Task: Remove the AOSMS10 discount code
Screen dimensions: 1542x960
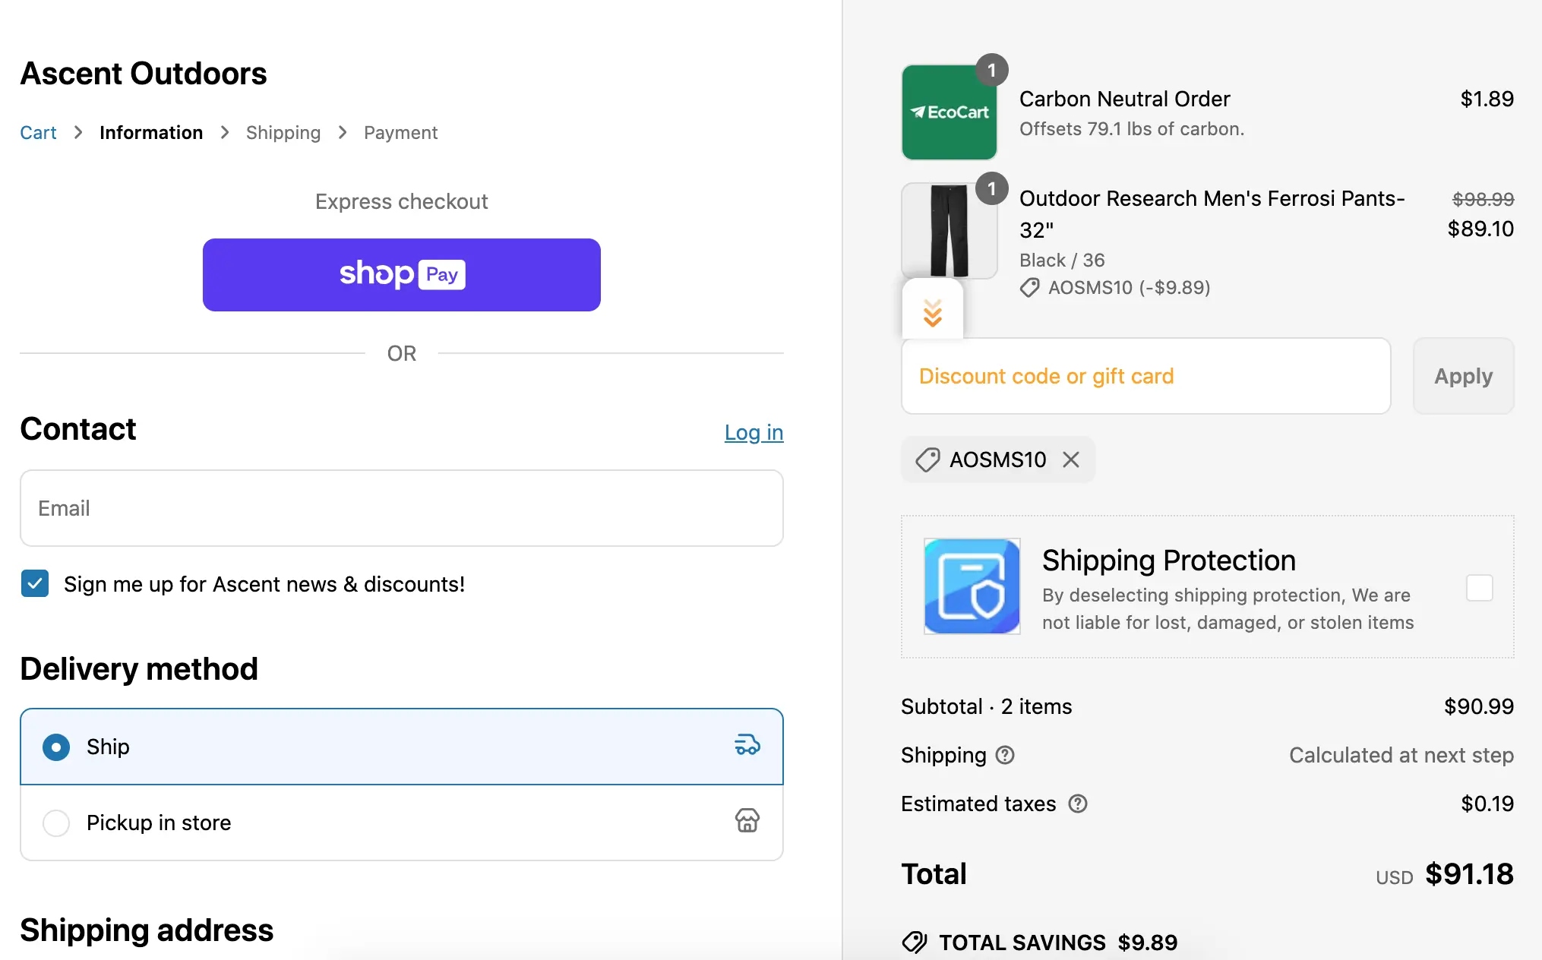Action: (1071, 459)
